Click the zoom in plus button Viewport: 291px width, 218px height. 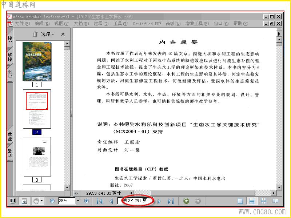point(86,201)
